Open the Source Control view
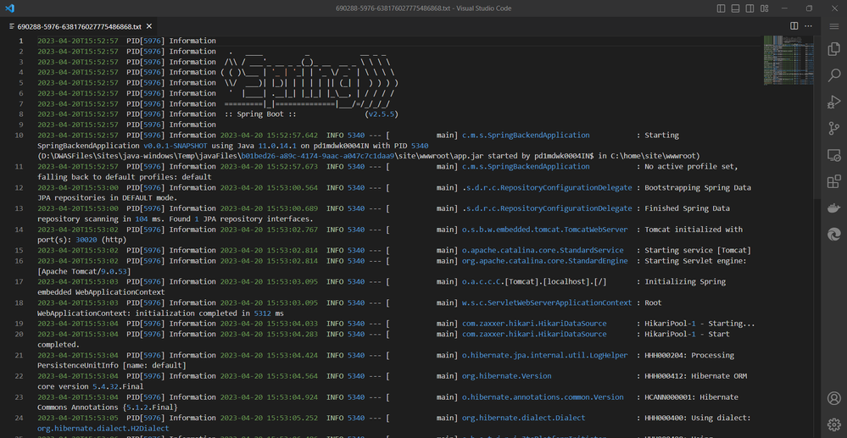847x438 pixels. (834, 128)
